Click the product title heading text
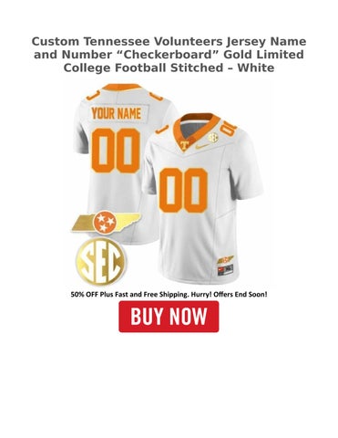 [169, 55]
